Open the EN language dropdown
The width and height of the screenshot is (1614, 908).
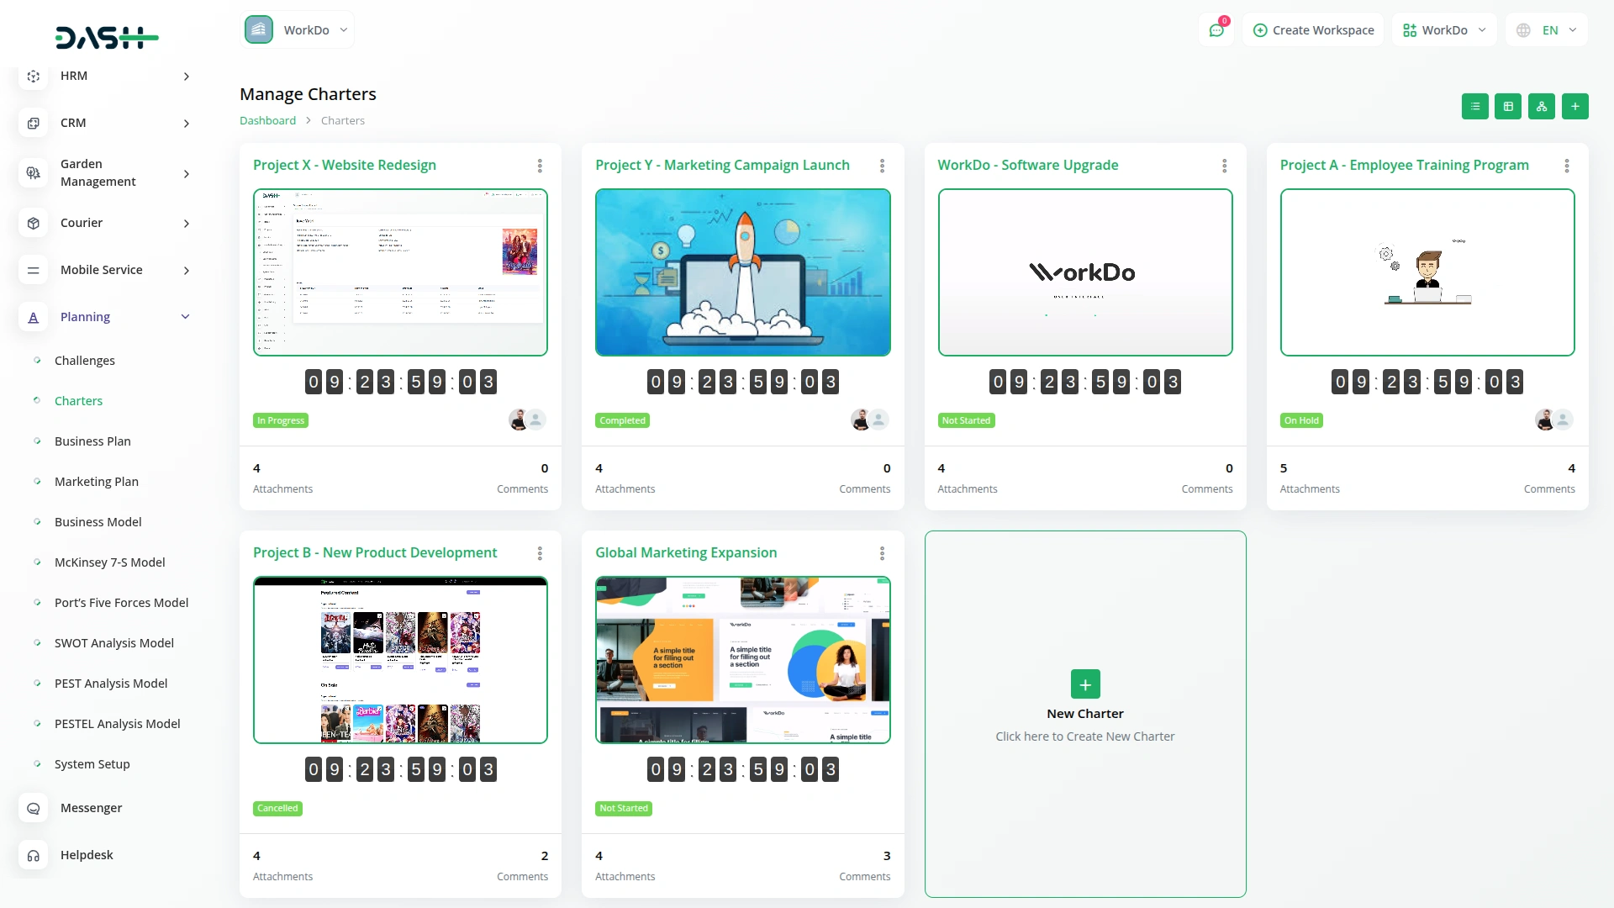pyautogui.click(x=1548, y=30)
